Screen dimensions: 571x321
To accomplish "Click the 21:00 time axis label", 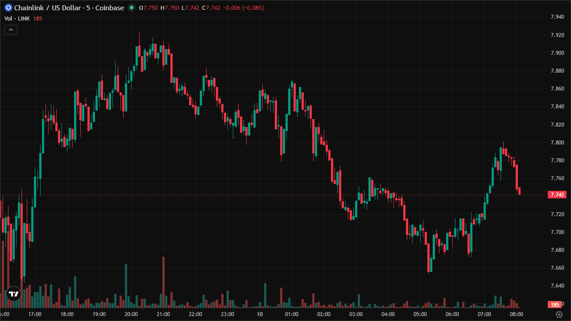I will pyautogui.click(x=163, y=314).
